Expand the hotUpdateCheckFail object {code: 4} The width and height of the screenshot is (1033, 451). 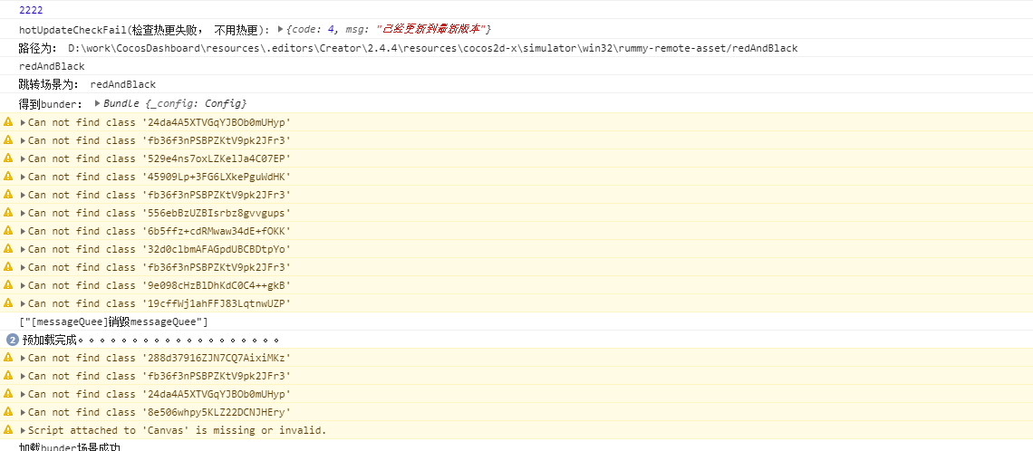tap(280, 30)
